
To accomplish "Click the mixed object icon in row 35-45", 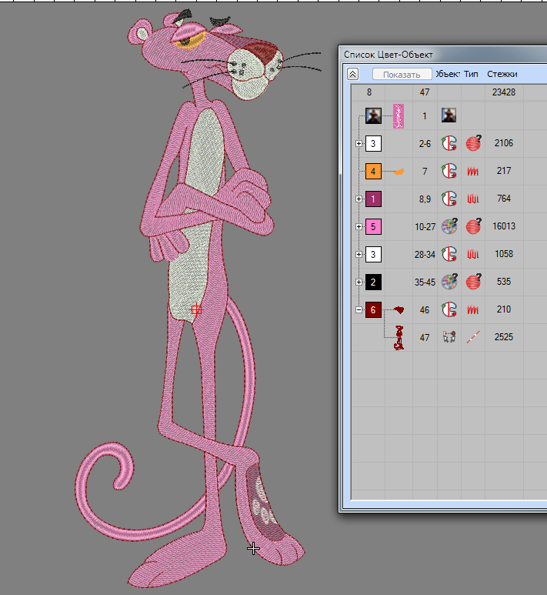I will 449,282.
